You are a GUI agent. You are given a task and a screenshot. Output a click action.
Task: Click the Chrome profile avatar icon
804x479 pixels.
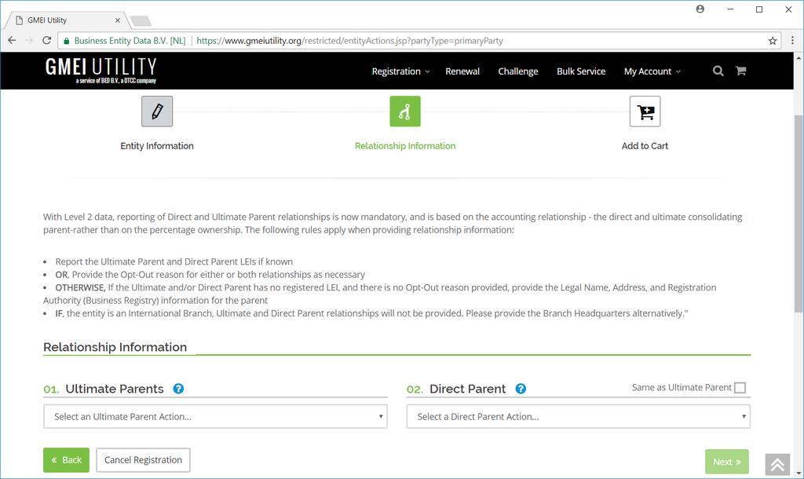pyautogui.click(x=700, y=9)
